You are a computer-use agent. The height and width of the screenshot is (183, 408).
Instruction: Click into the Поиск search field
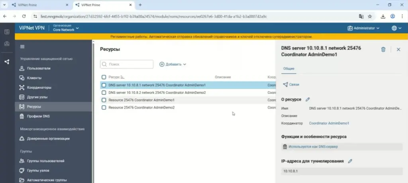point(127,64)
